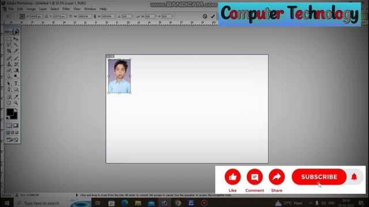Click the horizontal skew H field
Image resolution: width=369 pixels, height=207 pixels.
tap(150, 16)
